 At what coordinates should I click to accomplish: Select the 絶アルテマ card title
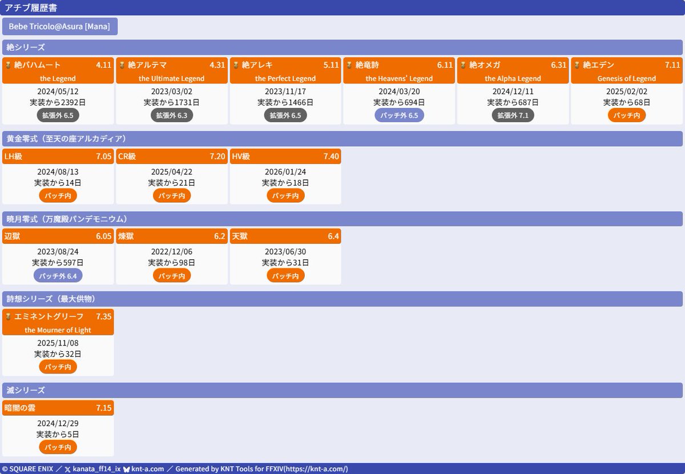click(147, 65)
